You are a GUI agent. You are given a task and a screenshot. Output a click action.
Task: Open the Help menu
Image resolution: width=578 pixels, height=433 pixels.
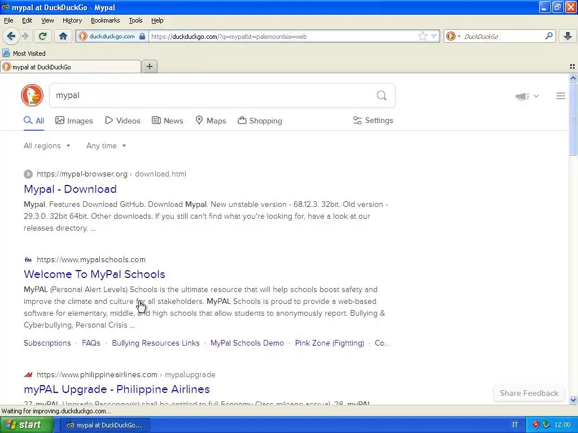157,20
